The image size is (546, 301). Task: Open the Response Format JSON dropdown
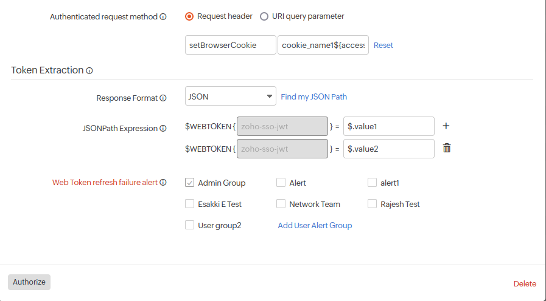pyautogui.click(x=231, y=96)
